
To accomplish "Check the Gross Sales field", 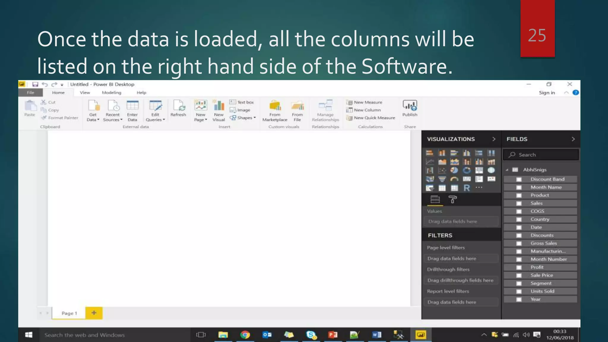I will 519,243.
